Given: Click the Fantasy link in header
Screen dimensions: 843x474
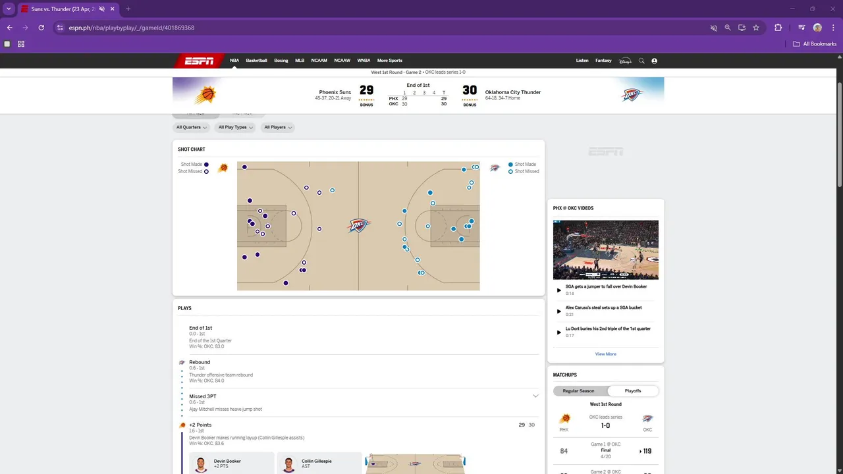Looking at the screenshot, I should [x=604, y=61].
